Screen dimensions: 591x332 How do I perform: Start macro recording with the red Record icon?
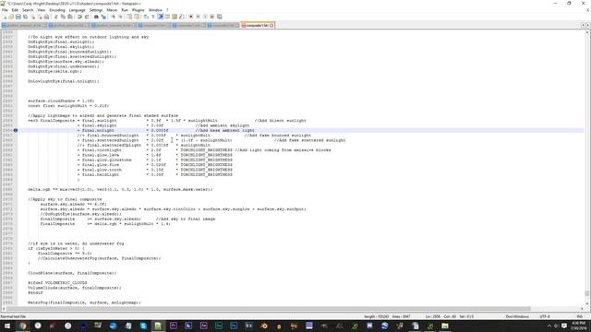191,17
